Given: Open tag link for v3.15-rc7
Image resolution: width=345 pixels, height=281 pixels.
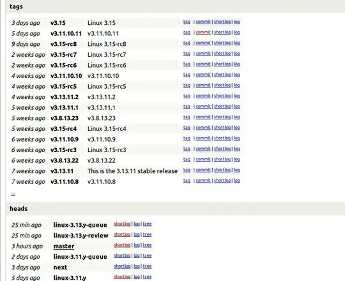Looking at the screenshot, I should (x=187, y=54).
